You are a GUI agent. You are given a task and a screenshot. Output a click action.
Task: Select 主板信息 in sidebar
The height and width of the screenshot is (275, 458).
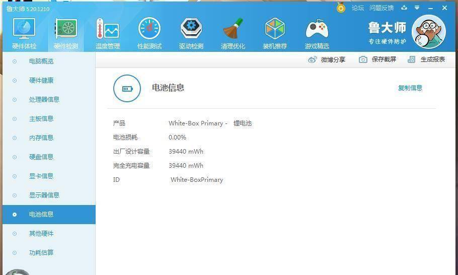[x=49, y=119]
